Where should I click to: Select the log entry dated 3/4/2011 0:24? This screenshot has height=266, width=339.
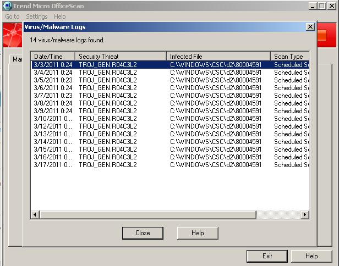[x=171, y=73]
